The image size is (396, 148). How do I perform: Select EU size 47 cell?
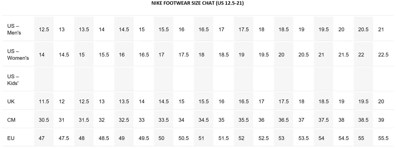coord(44,138)
